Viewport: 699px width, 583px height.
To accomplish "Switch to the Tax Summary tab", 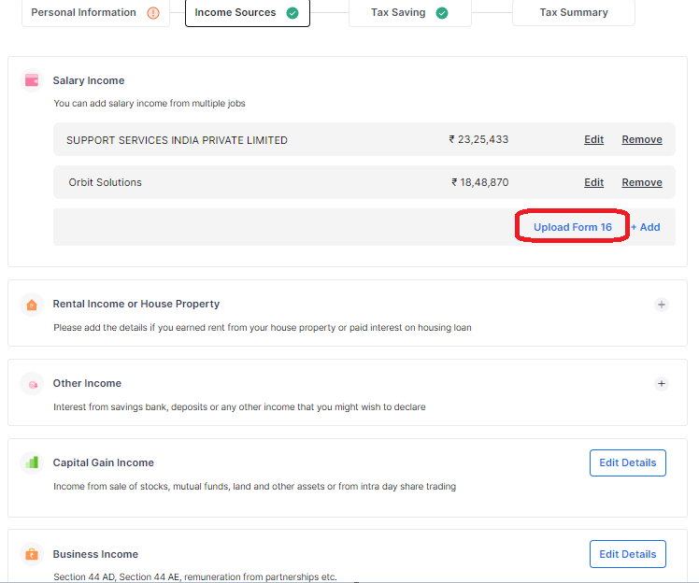I will click(x=573, y=13).
